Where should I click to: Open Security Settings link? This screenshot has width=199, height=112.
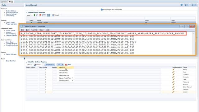tap(11, 14)
